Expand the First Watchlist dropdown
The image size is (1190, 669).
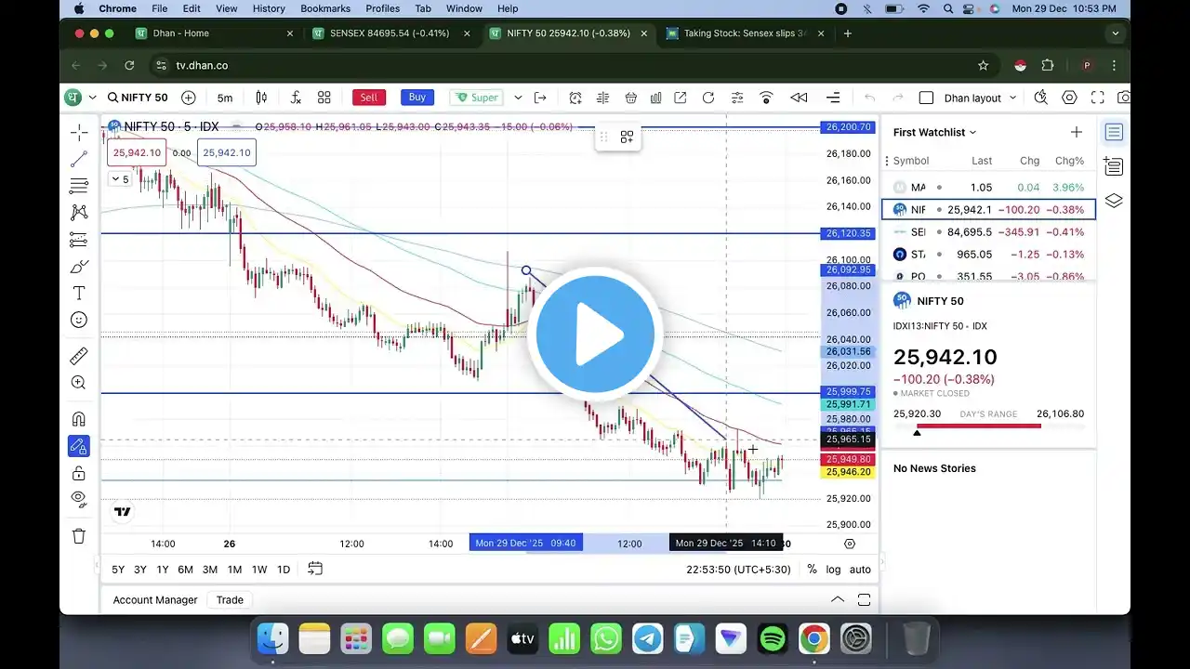[935, 132]
